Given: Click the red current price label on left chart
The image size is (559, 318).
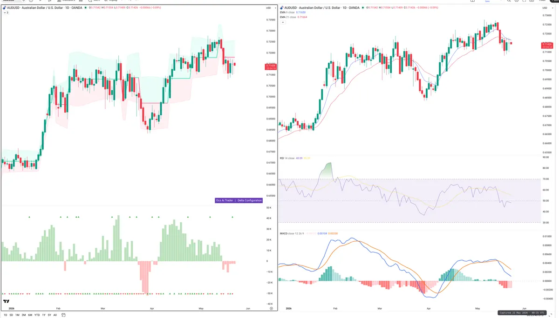Looking at the screenshot, I should point(270,66).
